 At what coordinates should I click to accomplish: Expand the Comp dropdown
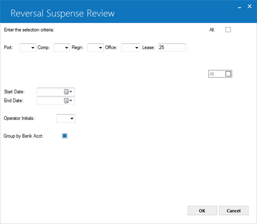pyautogui.click(x=62, y=47)
